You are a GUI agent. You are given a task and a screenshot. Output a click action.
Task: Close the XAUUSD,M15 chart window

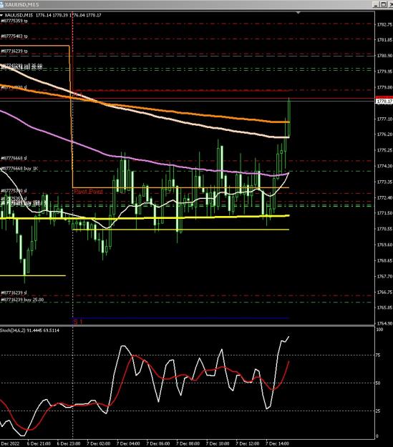pyautogui.click(x=391, y=4)
